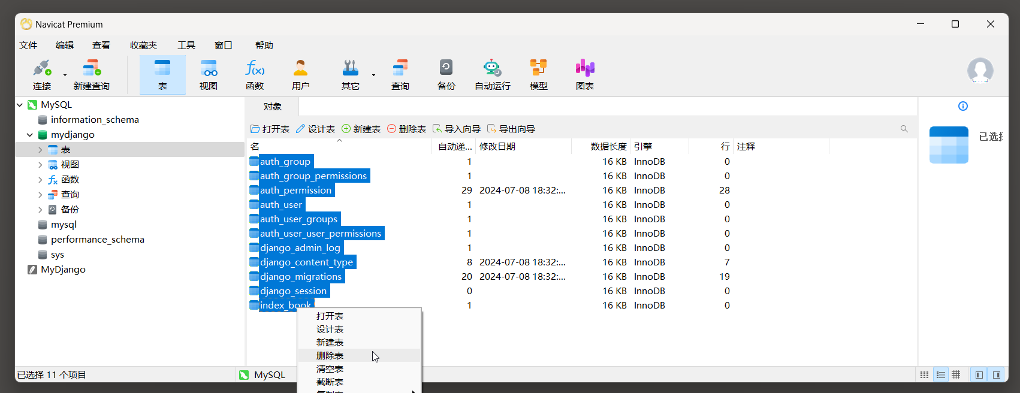
Task: Expand the Functions (函数) tree node
Action: point(40,180)
